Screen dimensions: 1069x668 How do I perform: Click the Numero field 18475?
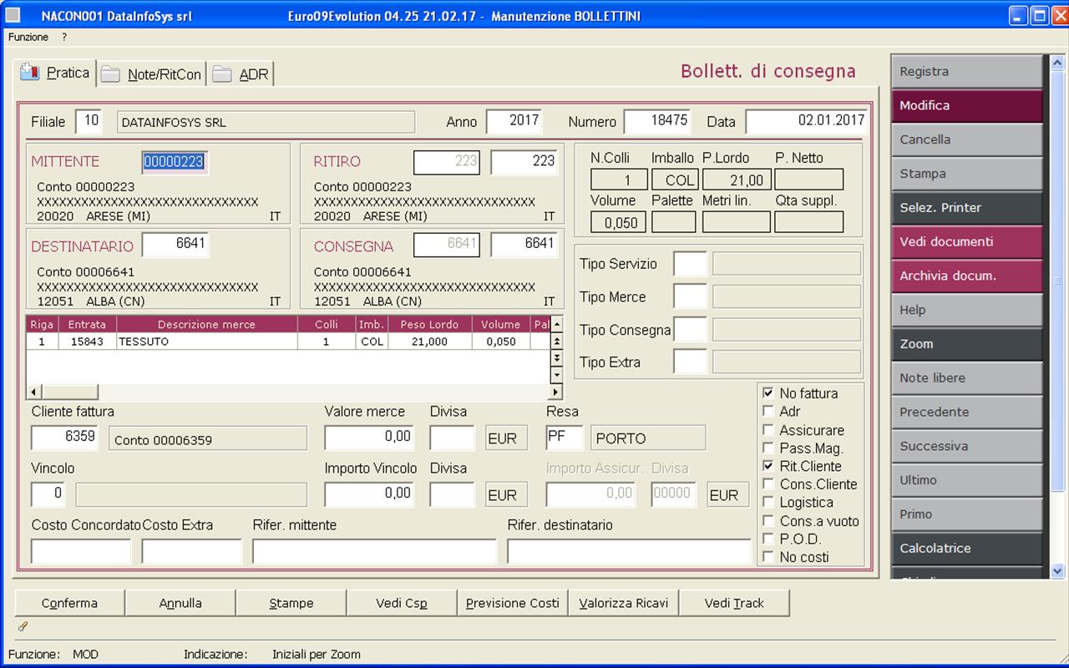click(x=658, y=121)
